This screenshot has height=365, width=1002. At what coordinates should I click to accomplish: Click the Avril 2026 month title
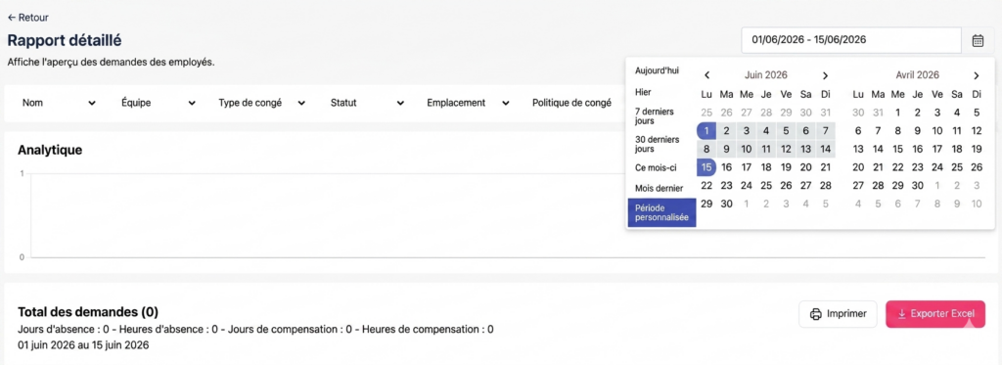pos(917,74)
